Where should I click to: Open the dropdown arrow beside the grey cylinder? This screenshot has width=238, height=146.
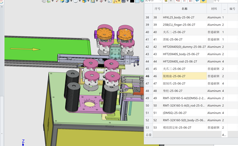(x=128, y=1)
